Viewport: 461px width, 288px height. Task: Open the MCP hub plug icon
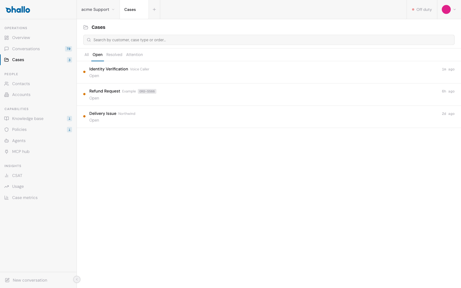click(x=6, y=152)
